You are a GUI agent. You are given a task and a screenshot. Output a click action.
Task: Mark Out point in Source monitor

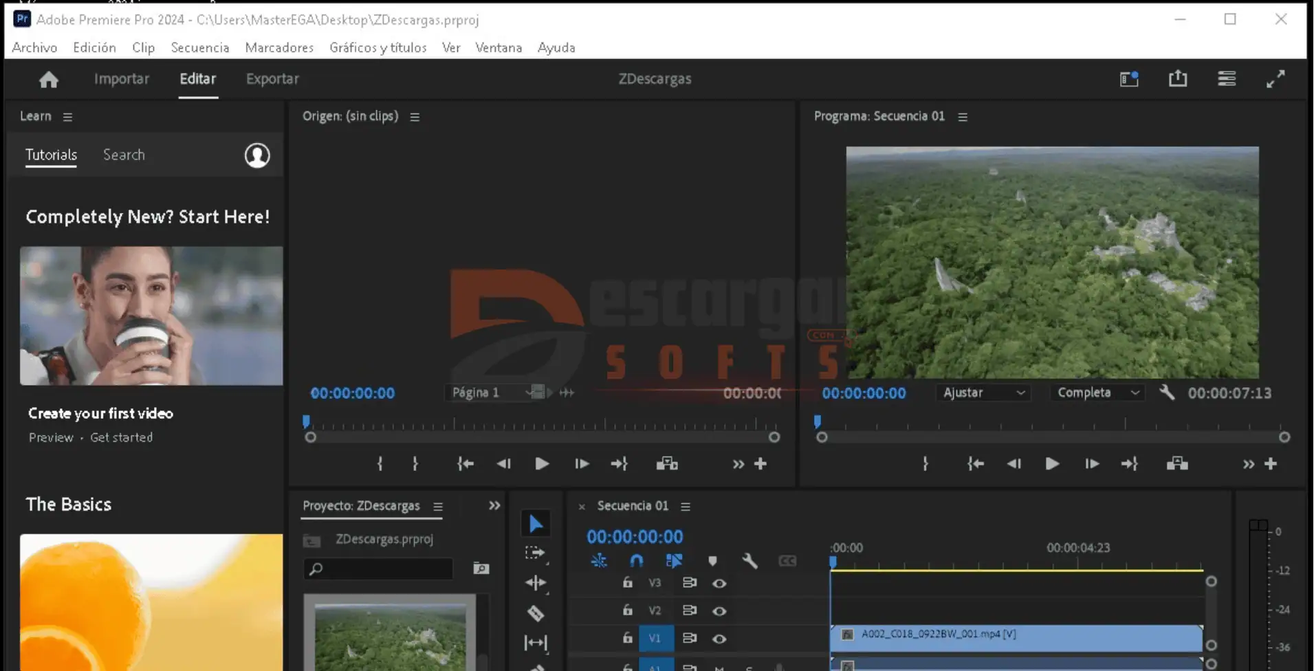(x=415, y=464)
